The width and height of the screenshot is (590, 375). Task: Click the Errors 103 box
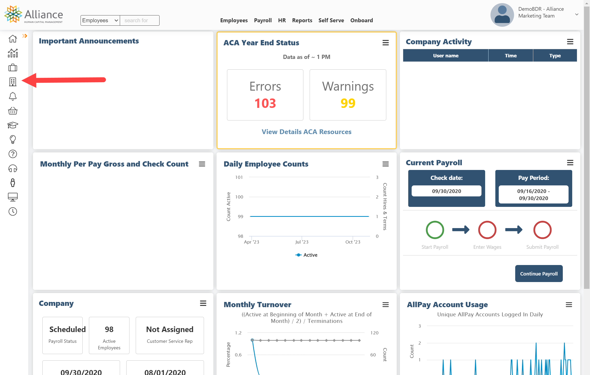pyautogui.click(x=265, y=95)
